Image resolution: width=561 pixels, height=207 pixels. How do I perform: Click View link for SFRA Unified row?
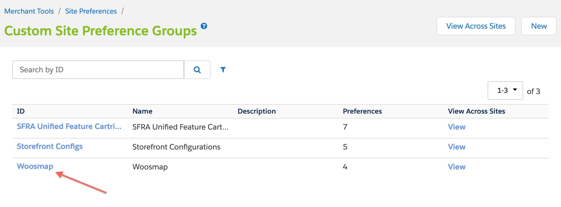click(457, 127)
